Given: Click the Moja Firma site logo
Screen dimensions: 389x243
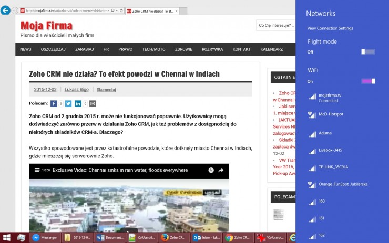Looking at the screenshot, I should point(46,26).
